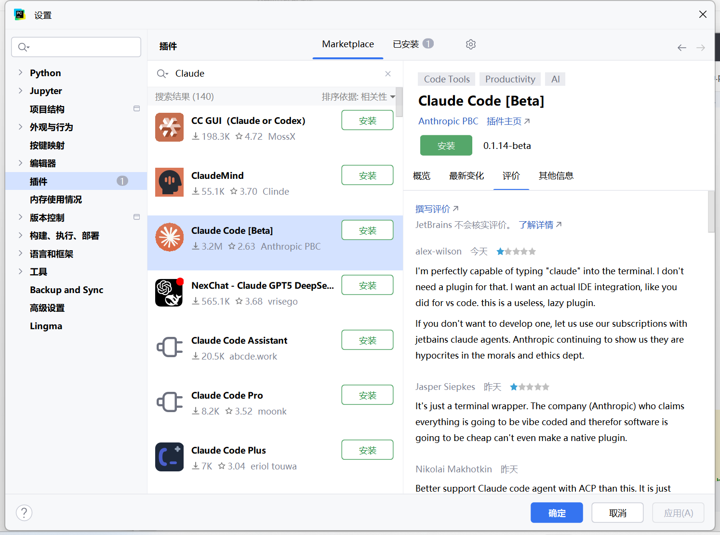This screenshot has width=720, height=535.
Task: Expand the Jupyter settings node
Action: click(x=20, y=91)
